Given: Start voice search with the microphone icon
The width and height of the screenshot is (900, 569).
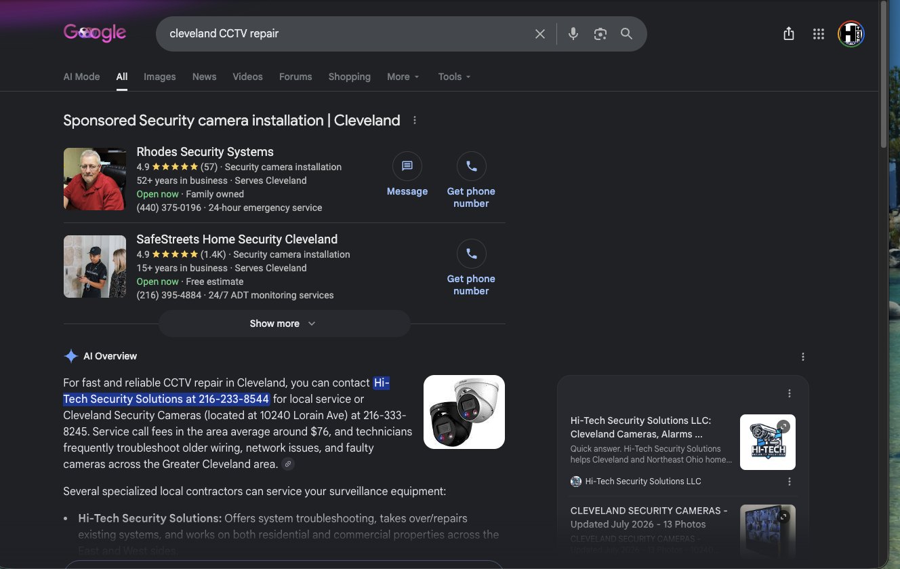Looking at the screenshot, I should pyautogui.click(x=573, y=34).
